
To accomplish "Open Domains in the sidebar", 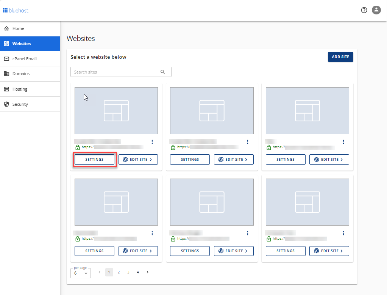I will click(30, 74).
